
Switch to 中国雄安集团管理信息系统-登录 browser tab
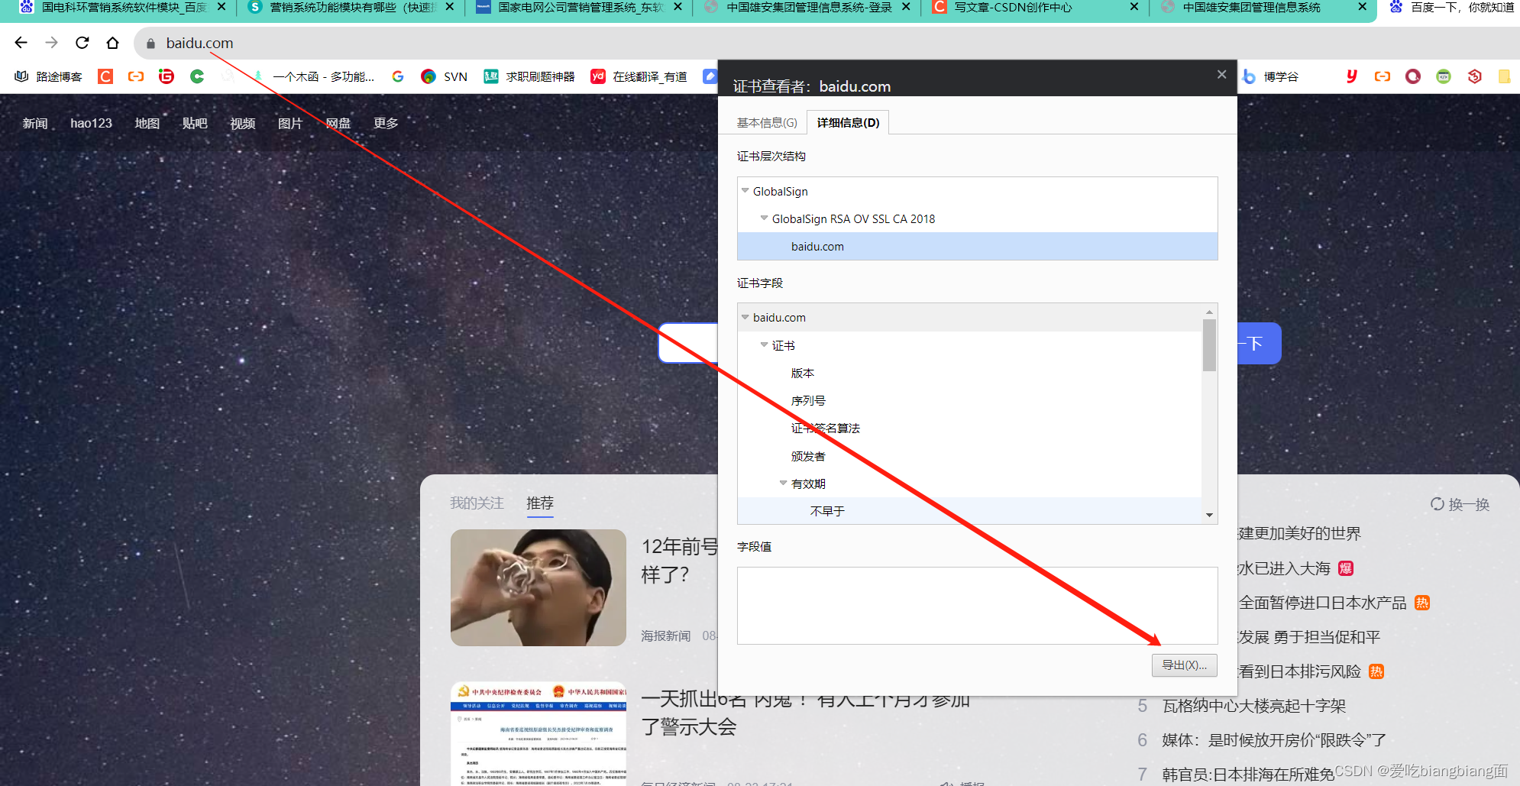tap(807, 8)
